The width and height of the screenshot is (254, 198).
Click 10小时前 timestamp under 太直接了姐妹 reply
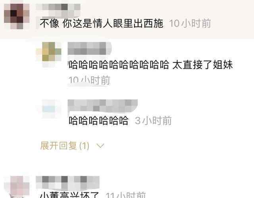[x=89, y=80]
